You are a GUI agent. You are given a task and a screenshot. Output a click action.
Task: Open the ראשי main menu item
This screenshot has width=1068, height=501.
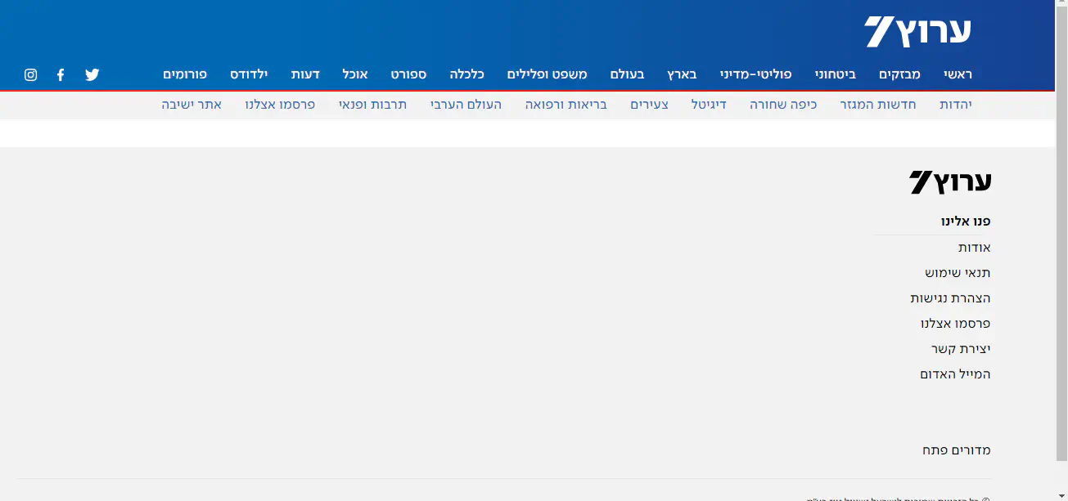click(954, 74)
